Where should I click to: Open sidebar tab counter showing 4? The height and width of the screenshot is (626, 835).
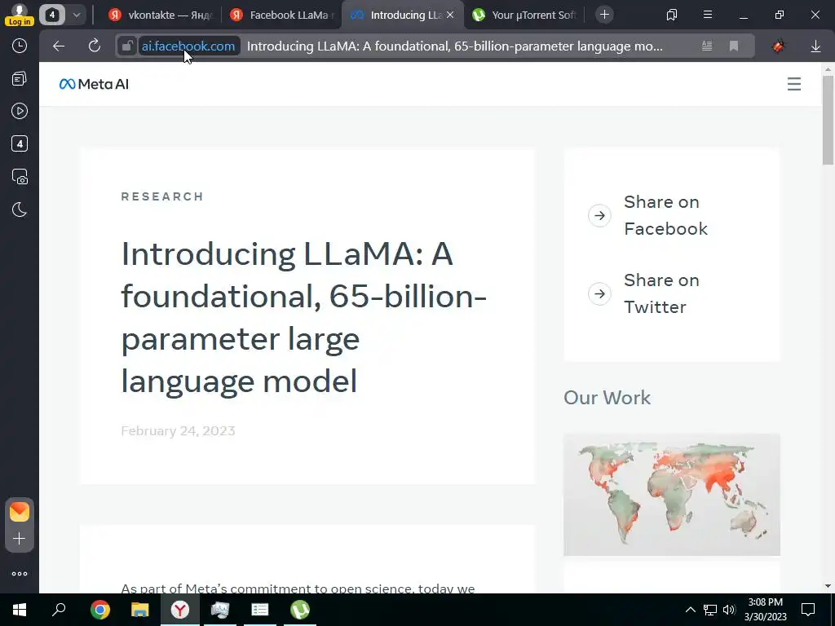(x=20, y=143)
